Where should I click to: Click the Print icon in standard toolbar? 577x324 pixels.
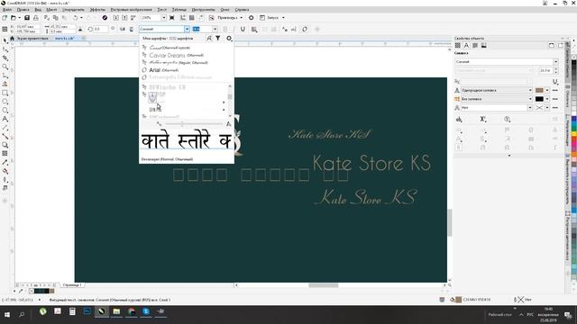pyautogui.click(x=36, y=18)
